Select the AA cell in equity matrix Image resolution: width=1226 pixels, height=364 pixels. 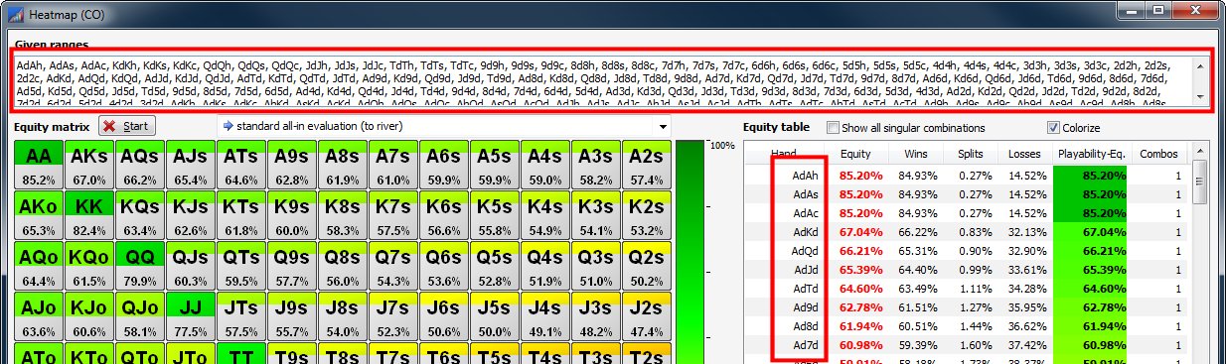[38, 165]
